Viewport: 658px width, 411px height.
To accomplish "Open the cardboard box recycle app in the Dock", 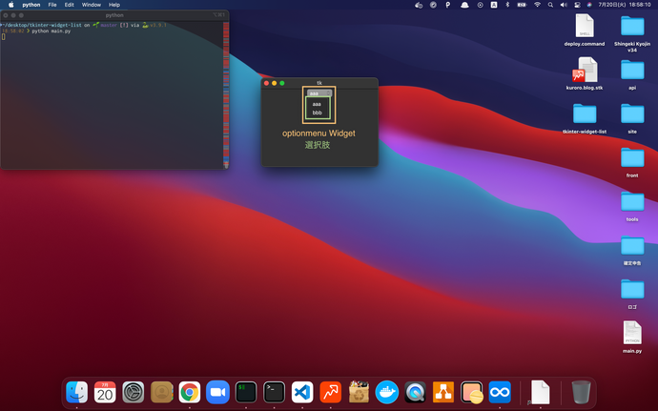I will coord(359,392).
